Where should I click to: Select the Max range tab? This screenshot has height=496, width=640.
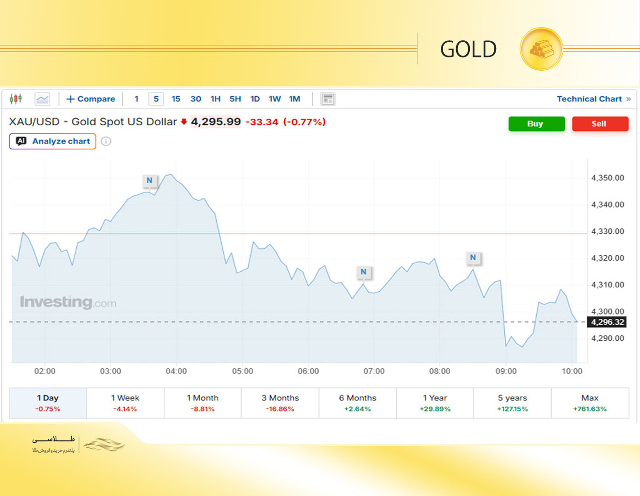[x=590, y=403]
